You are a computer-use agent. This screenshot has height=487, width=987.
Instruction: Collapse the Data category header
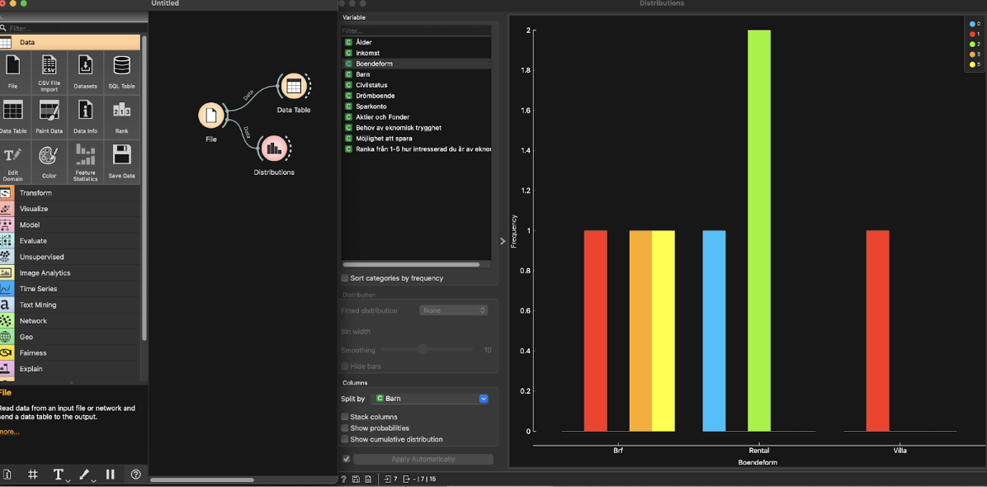tap(70, 42)
